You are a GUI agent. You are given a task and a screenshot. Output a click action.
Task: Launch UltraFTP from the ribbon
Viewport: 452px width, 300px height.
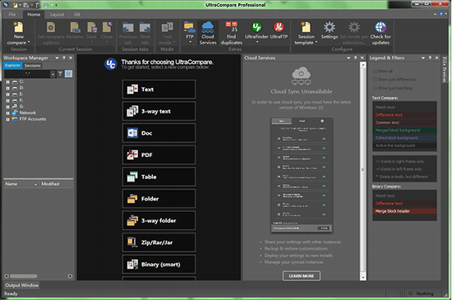pyautogui.click(x=279, y=30)
